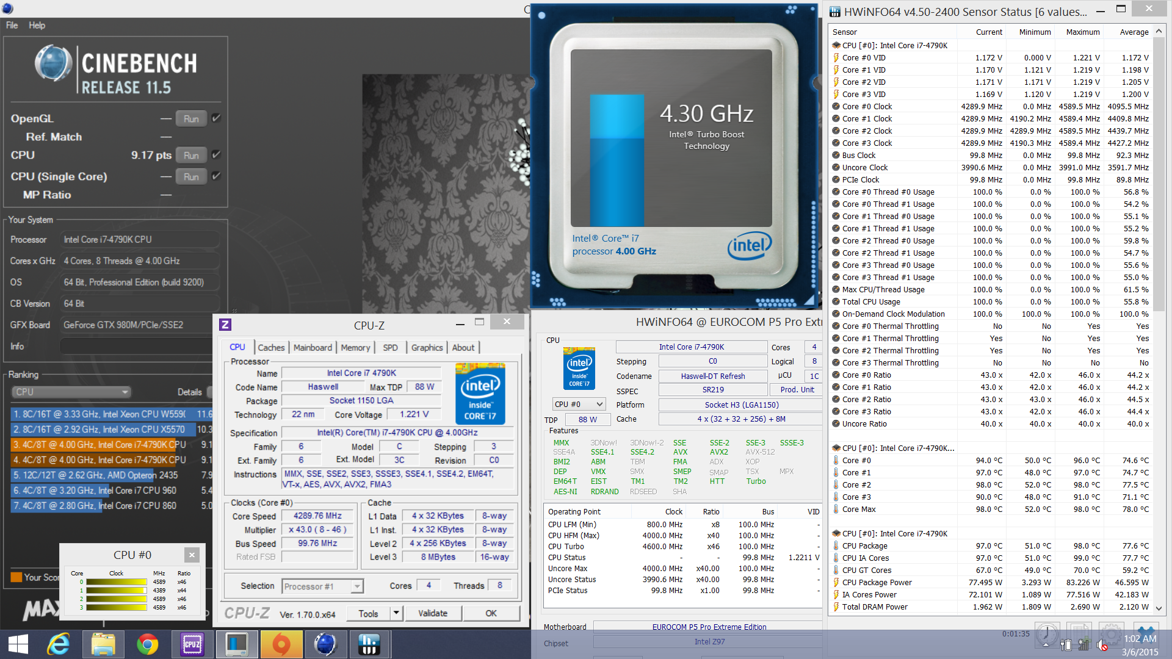Click the voltage icon beside Core #0 VID
This screenshot has width=1172, height=659.
pos(836,57)
